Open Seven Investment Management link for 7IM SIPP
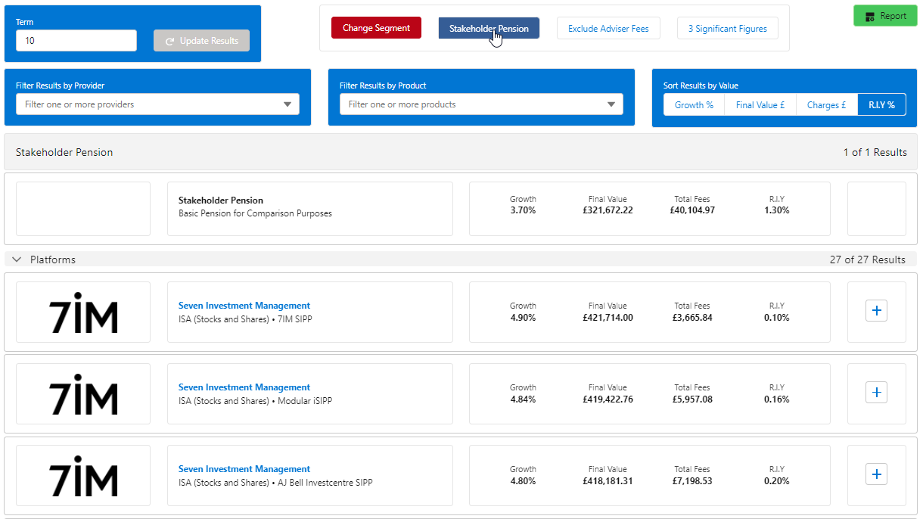Viewport: 923px width, 519px height. coord(244,306)
